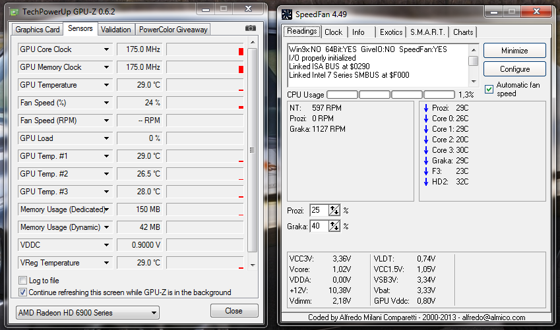Click the Core 1 temperature arrow icon
The width and height of the screenshot is (560, 330).
coord(425,129)
